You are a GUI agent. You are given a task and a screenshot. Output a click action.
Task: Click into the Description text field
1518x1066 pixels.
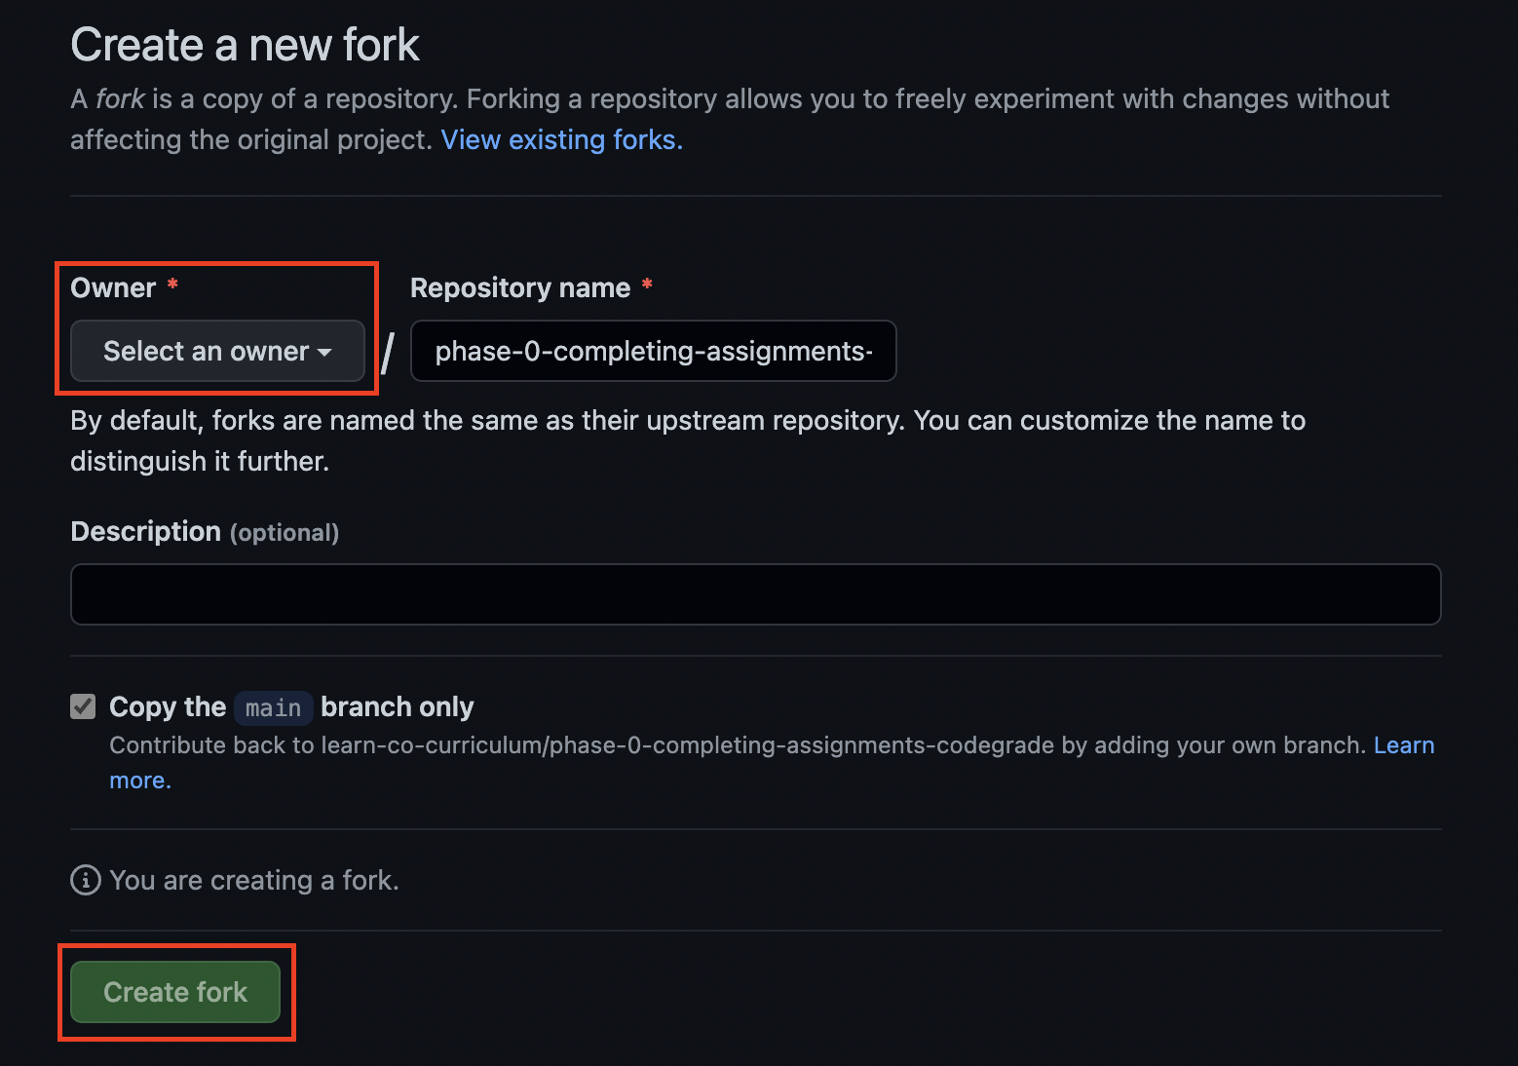tap(755, 594)
